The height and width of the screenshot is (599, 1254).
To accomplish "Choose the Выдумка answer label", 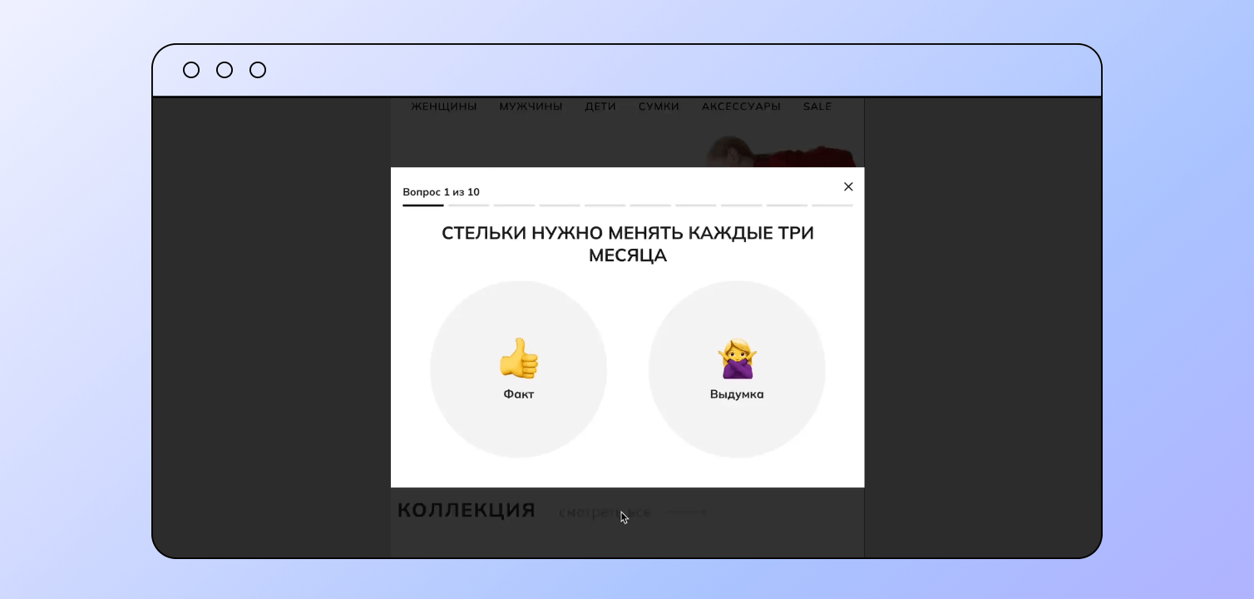I will 737,394.
